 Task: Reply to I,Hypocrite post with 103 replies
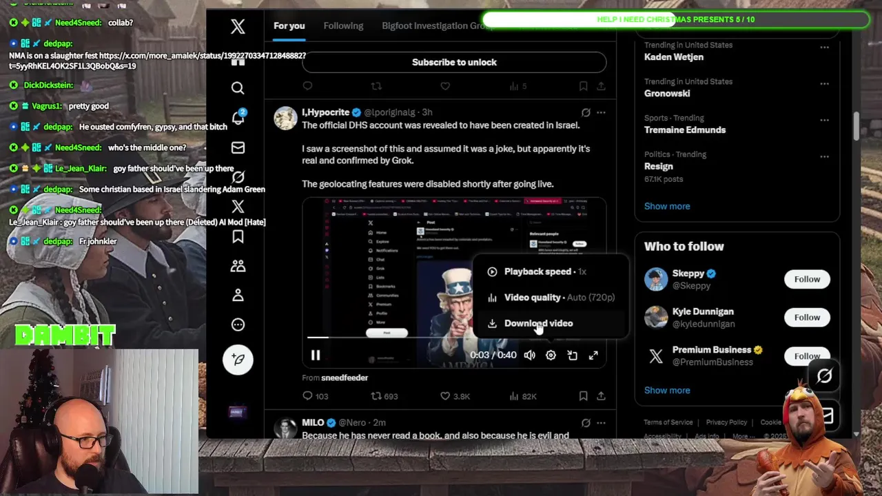pyautogui.click(x=316, y=396)
